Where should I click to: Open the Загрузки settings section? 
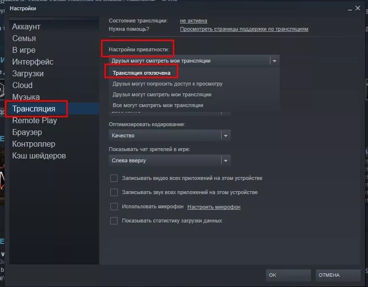[x=28, y=73]
